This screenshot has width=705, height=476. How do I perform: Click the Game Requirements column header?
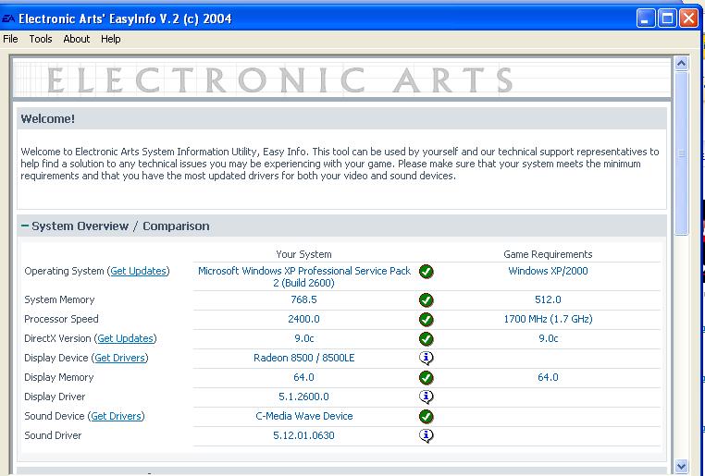coord(548,254)
